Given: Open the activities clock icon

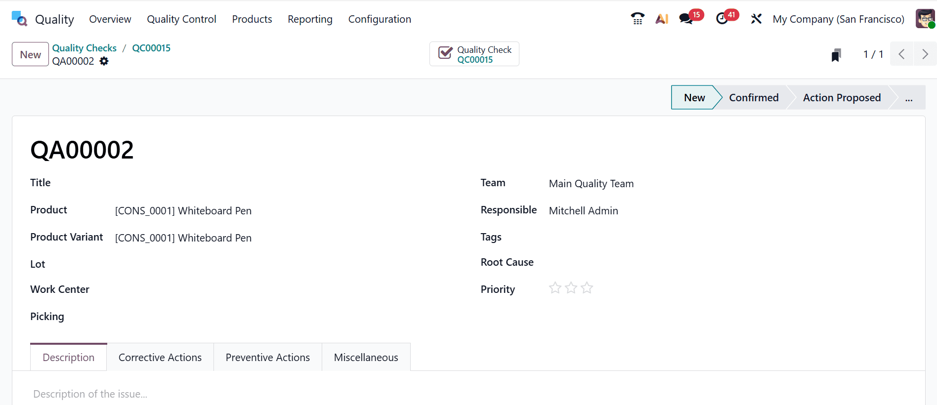Looking at the screenshot, I should [x=722, y=19].
